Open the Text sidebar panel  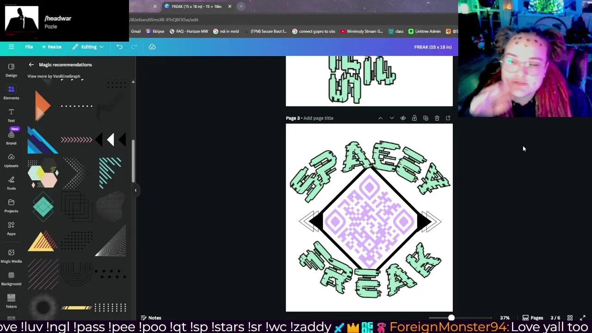click(x=11, y=115)
